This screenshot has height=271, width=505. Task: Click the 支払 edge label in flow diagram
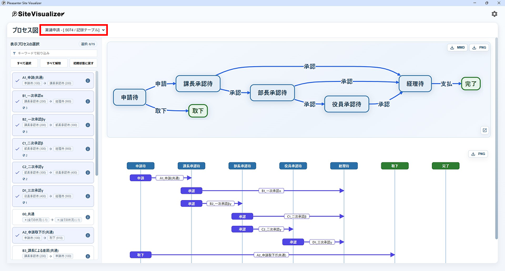446,84
